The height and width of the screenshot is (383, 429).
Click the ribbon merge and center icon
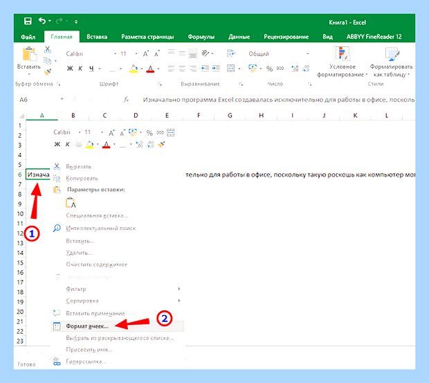230,69
